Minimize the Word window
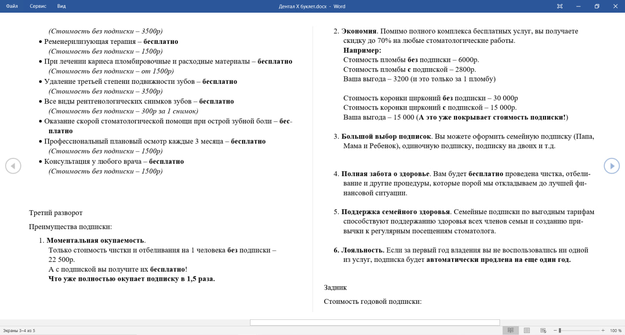625x335 pixels. tap(578, 6)
